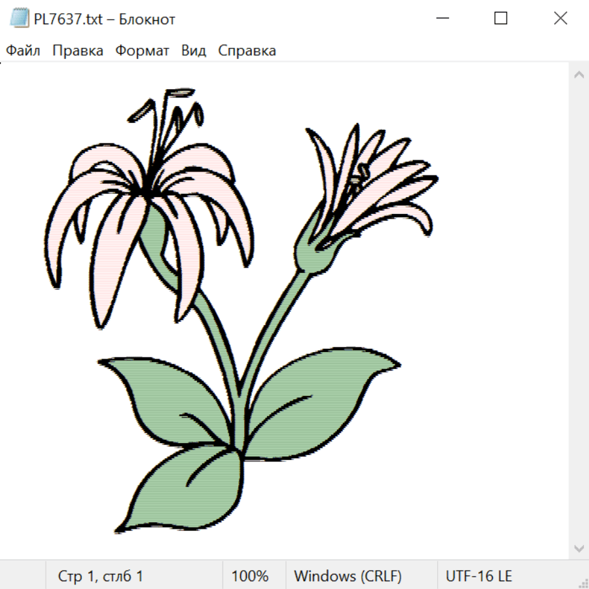Open the Файл menu
The height and width of the screenshot is (589, 589).
tap(23, 51)
